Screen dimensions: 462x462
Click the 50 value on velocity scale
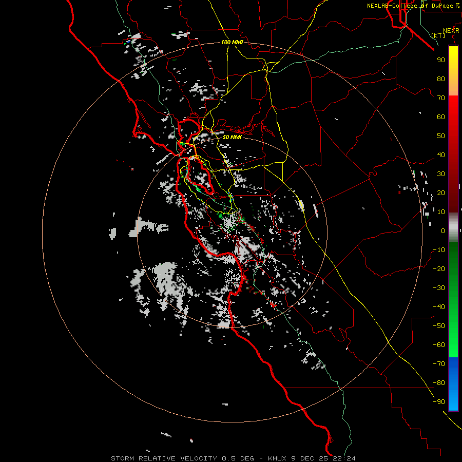click(x=441, y=136)
